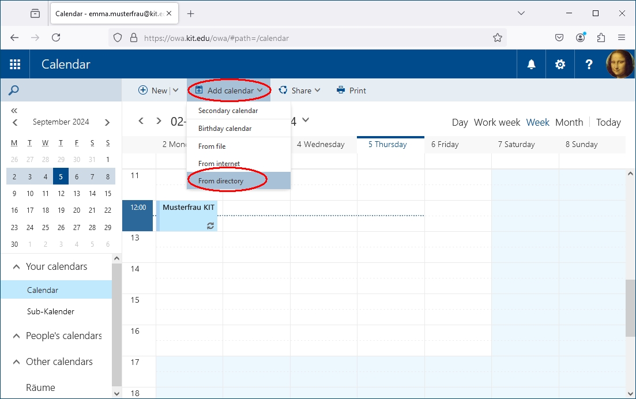
Task: Open the Musterfrau KIT appointment
Action: (188, 216)
